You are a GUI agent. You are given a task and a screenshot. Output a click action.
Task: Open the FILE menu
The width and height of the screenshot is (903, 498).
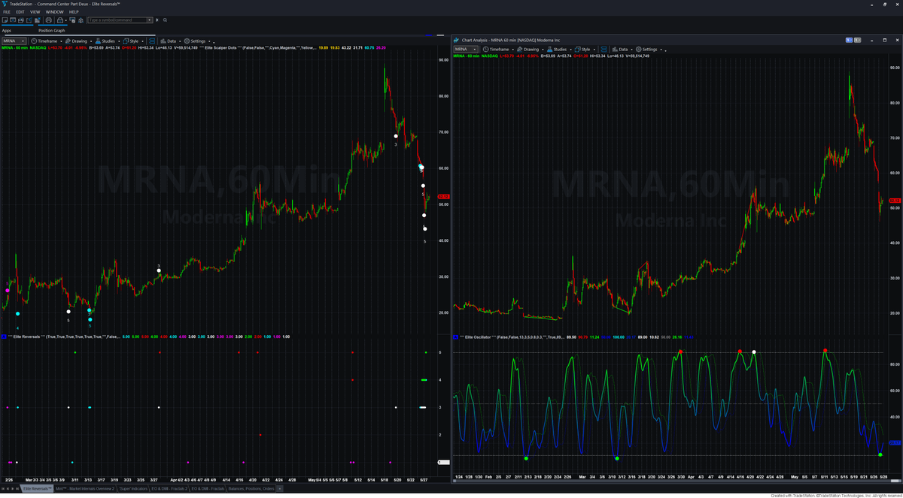[x=7, y=12]
